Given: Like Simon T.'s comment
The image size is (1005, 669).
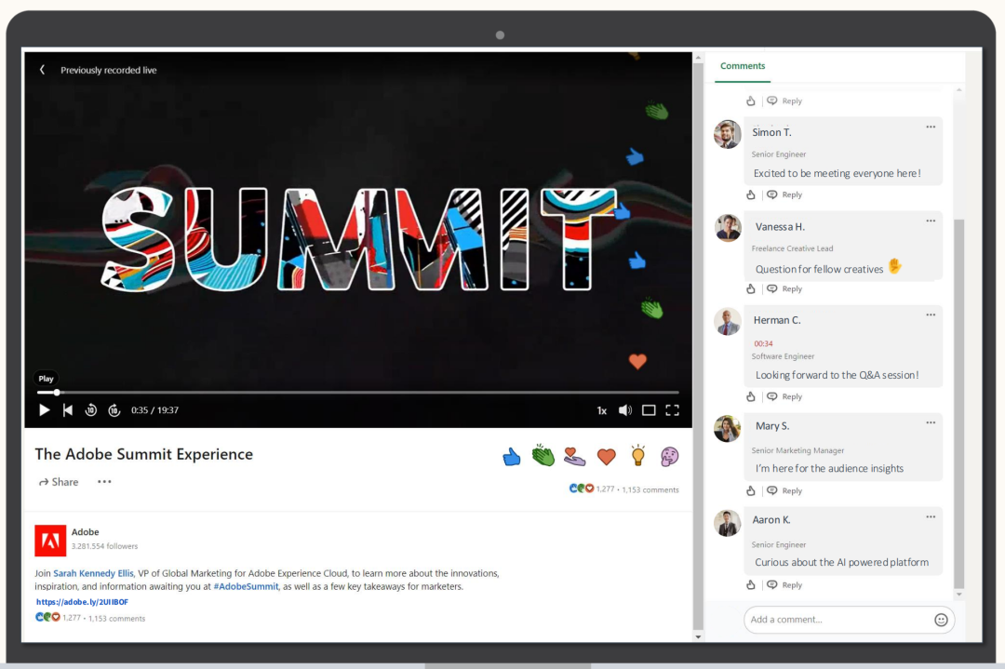Looking at the screenshot, I should pyautogui.click(x=751, y=194).
